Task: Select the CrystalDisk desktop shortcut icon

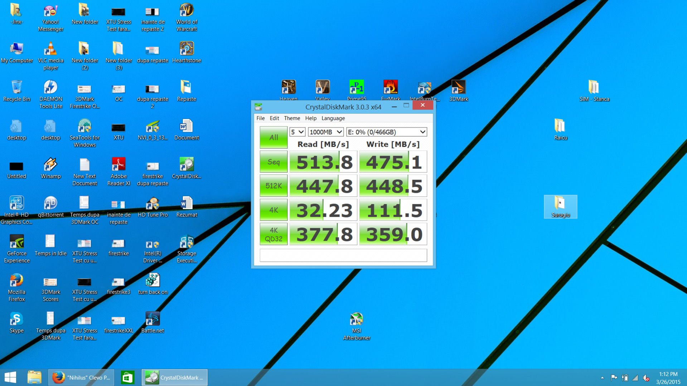Action: 187,168
